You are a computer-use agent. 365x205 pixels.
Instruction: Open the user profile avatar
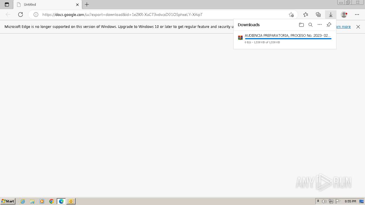[344, 15]
